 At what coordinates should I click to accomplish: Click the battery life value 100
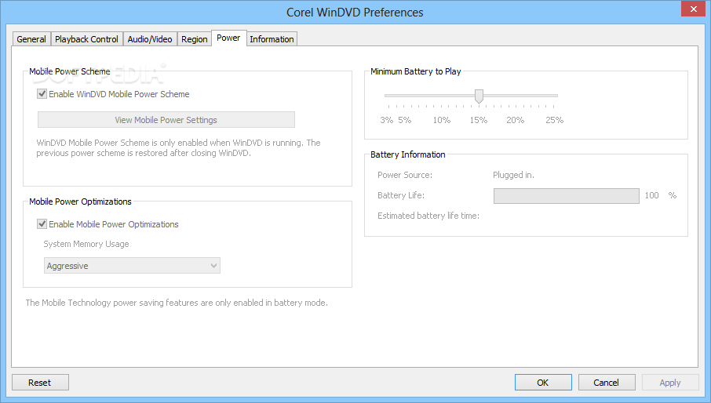coord(651,195)
